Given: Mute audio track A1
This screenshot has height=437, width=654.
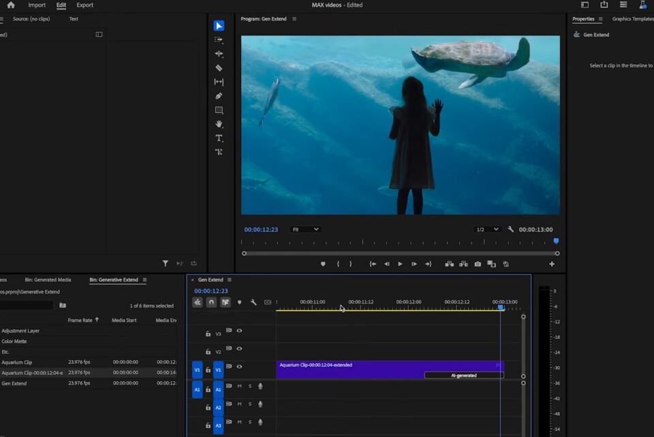Looking at the screenshot, I should coord(239,386).
